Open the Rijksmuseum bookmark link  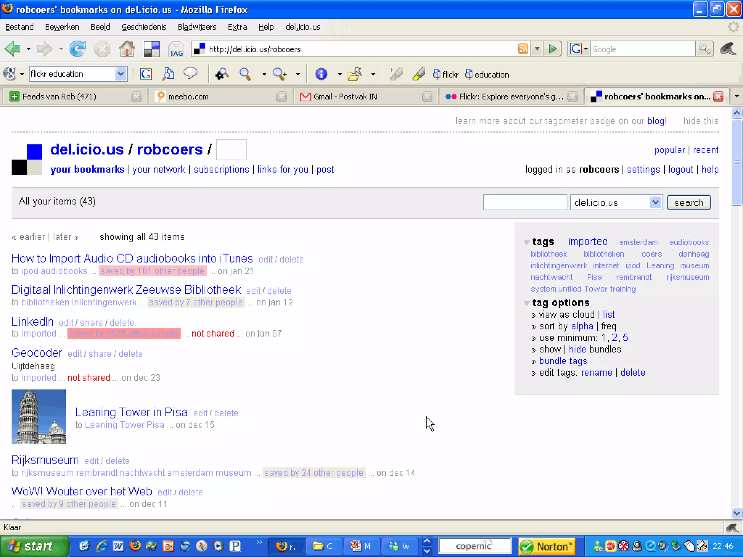tap(45, 460)
